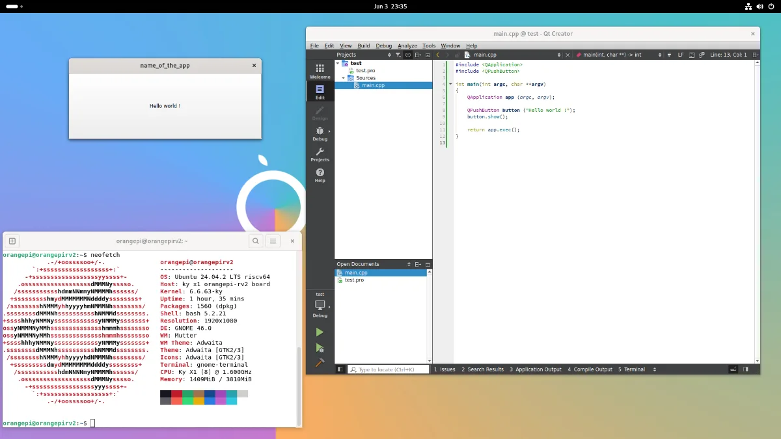This screenshot has width=781, height=439.
Task: Change line ending LF setting
Action: click(681, 55)
